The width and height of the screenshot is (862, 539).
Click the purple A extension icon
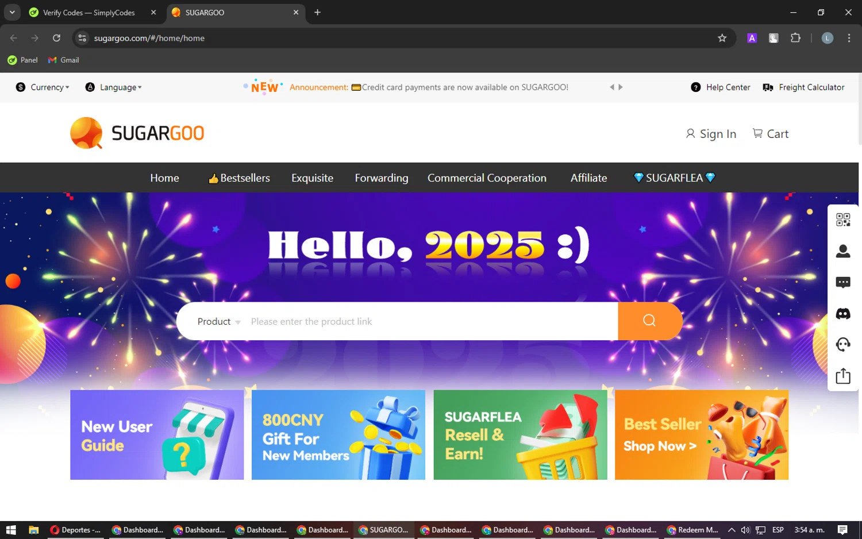coord(752,38)
